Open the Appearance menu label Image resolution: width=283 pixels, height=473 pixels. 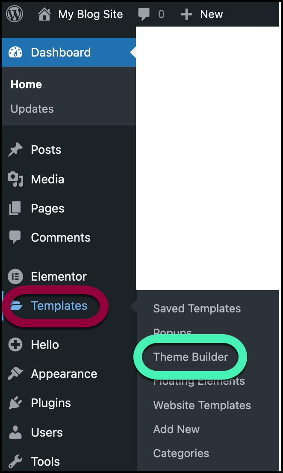click(64, 374)
